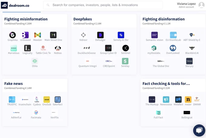The width and height of the screenshot is (206, 138).
Task: Click the Combined funding € 1.1M text
Action: point(157,24)
